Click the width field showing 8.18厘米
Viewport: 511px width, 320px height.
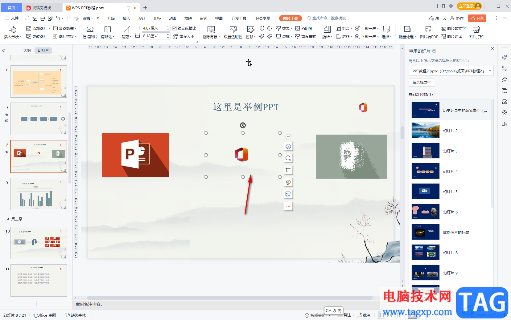tap(154, 36)
